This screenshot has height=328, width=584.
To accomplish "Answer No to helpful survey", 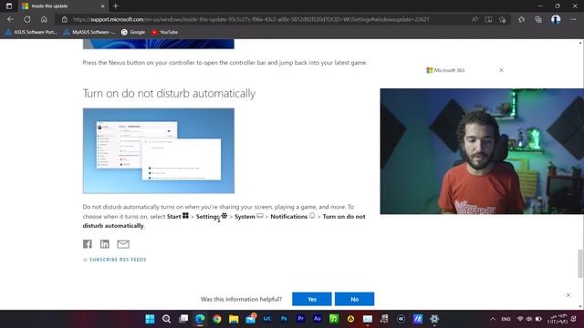I will (x=355, y=299).
